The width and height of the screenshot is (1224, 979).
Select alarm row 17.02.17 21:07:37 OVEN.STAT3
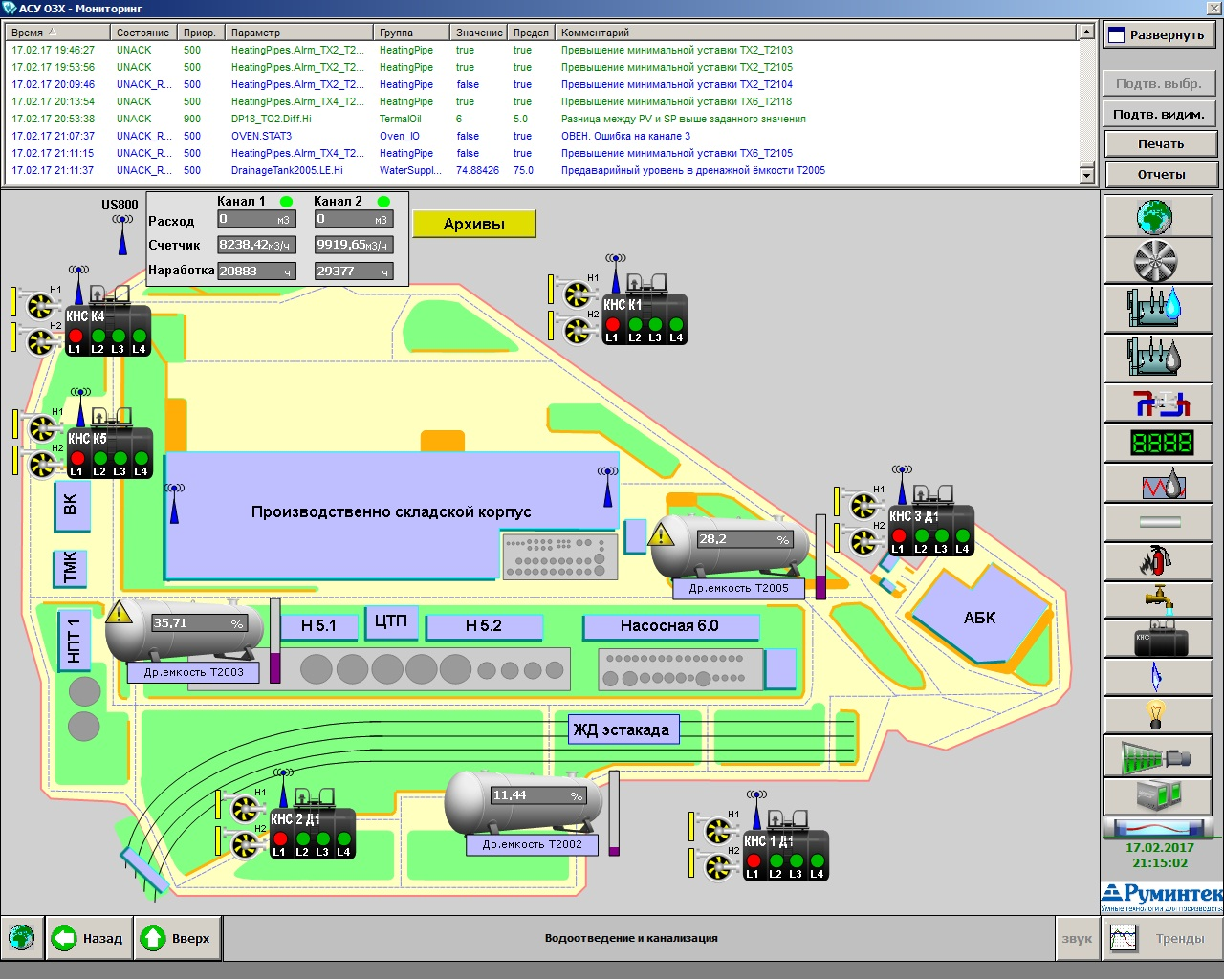point(541,136)
